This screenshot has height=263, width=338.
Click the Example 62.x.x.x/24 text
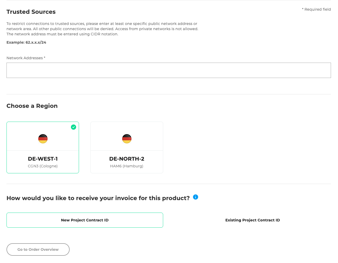[x=26, y=42]
